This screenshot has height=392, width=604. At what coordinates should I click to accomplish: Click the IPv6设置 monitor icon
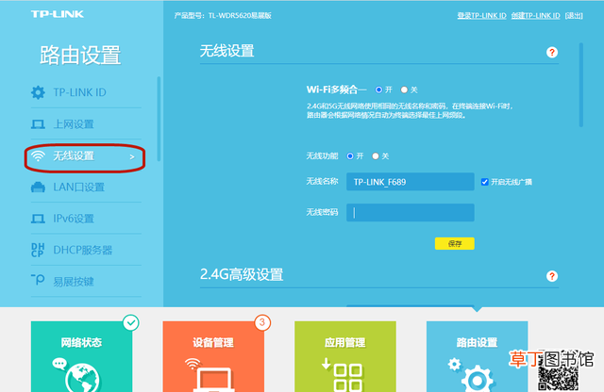tap(38, 219)
